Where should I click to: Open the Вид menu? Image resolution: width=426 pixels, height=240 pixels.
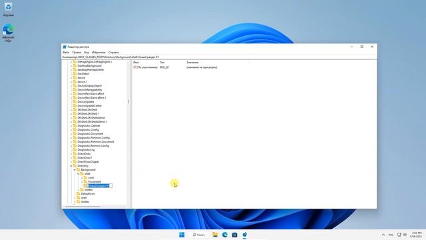87,52
